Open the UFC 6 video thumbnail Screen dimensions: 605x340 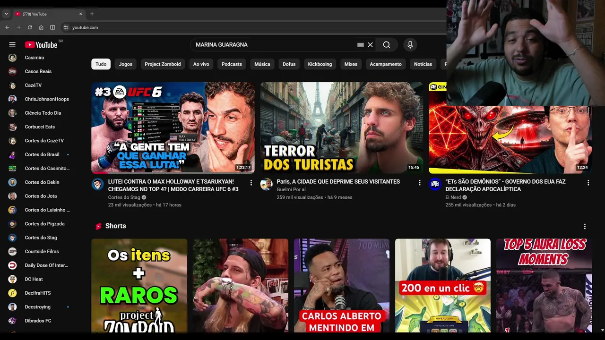pyautogui.click(x=173, y=128)
